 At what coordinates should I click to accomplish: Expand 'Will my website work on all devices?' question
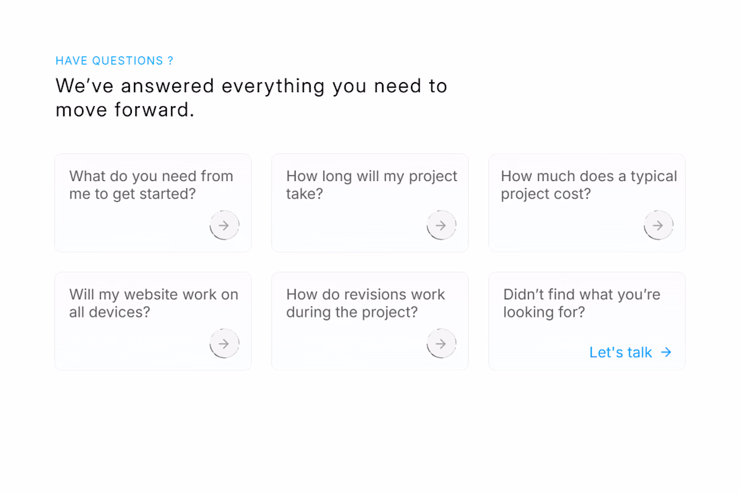point(153,303)
